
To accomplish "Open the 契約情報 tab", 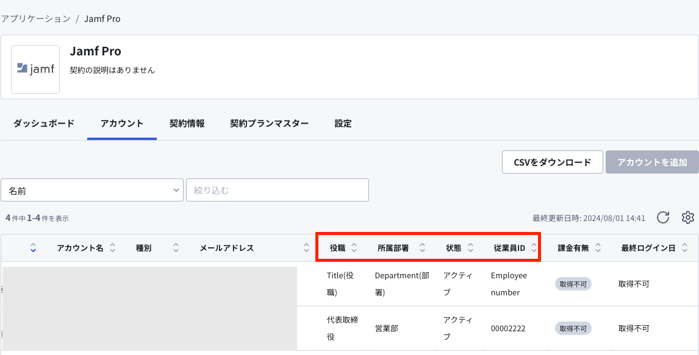I will point(187,124).
